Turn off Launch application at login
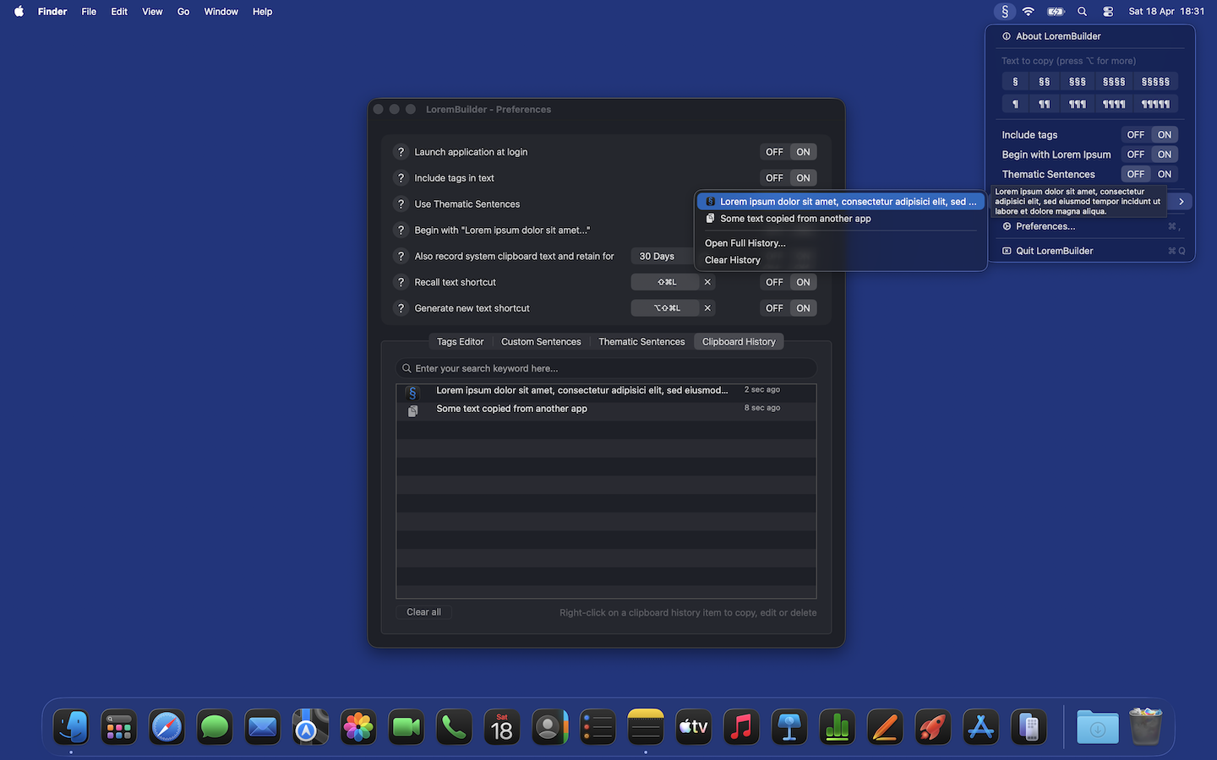Screen dimensions: 1217x760 click(x=773, y=151)
